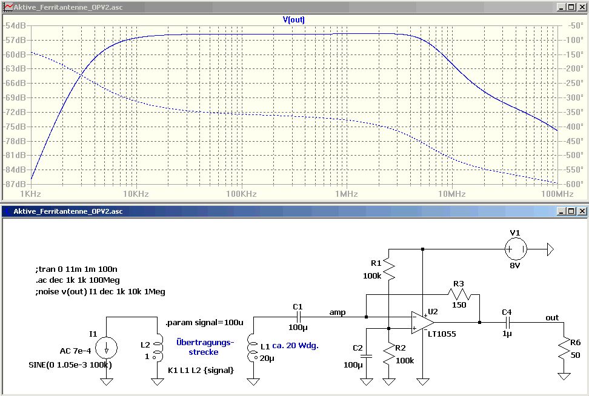Click the -50° phase axis label
This screenshot has width=589, height=396.
click(x=574, y=25)
